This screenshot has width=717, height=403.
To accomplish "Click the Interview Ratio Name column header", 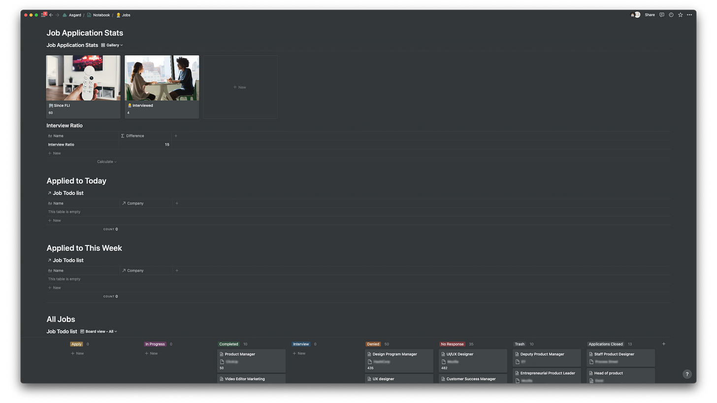I will [83, 136].
